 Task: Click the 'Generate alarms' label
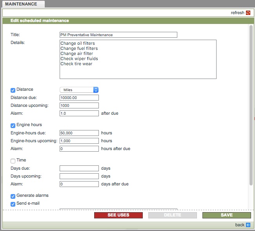(x=33, y=195)
